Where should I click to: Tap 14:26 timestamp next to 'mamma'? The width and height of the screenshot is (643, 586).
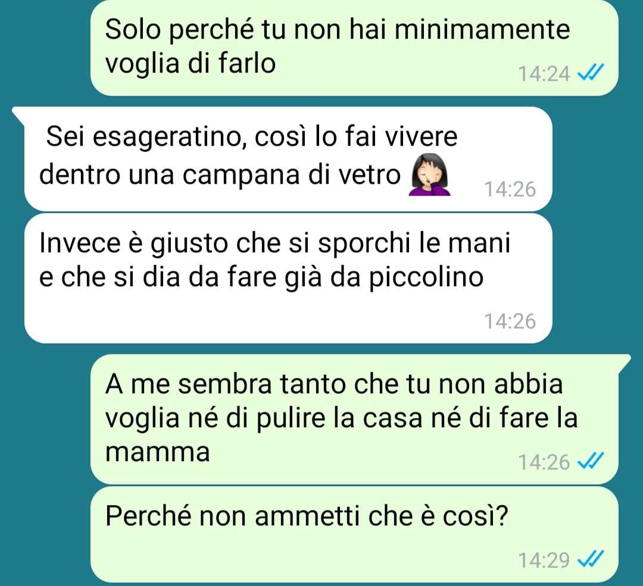(544, 462)
